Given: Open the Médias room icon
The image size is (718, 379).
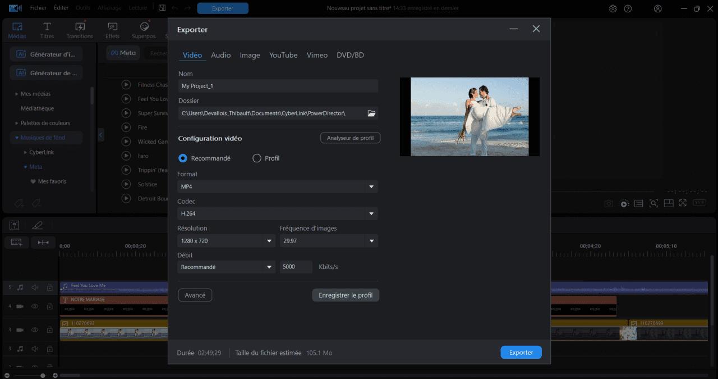Looking at the screenshot, I should pos(17,30).
